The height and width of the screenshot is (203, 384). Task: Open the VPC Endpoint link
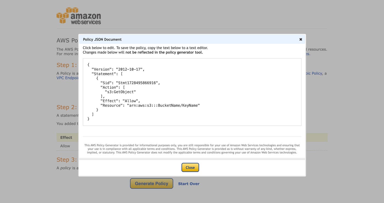67,78
